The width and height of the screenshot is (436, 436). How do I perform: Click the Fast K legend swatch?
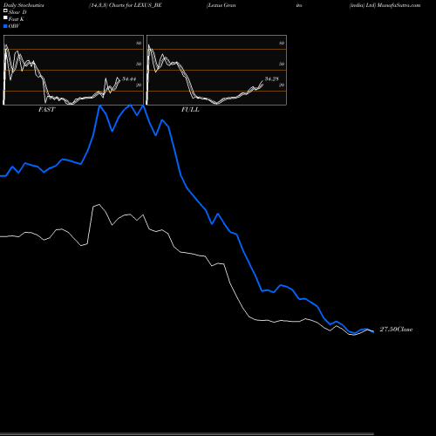coord(5,17)
